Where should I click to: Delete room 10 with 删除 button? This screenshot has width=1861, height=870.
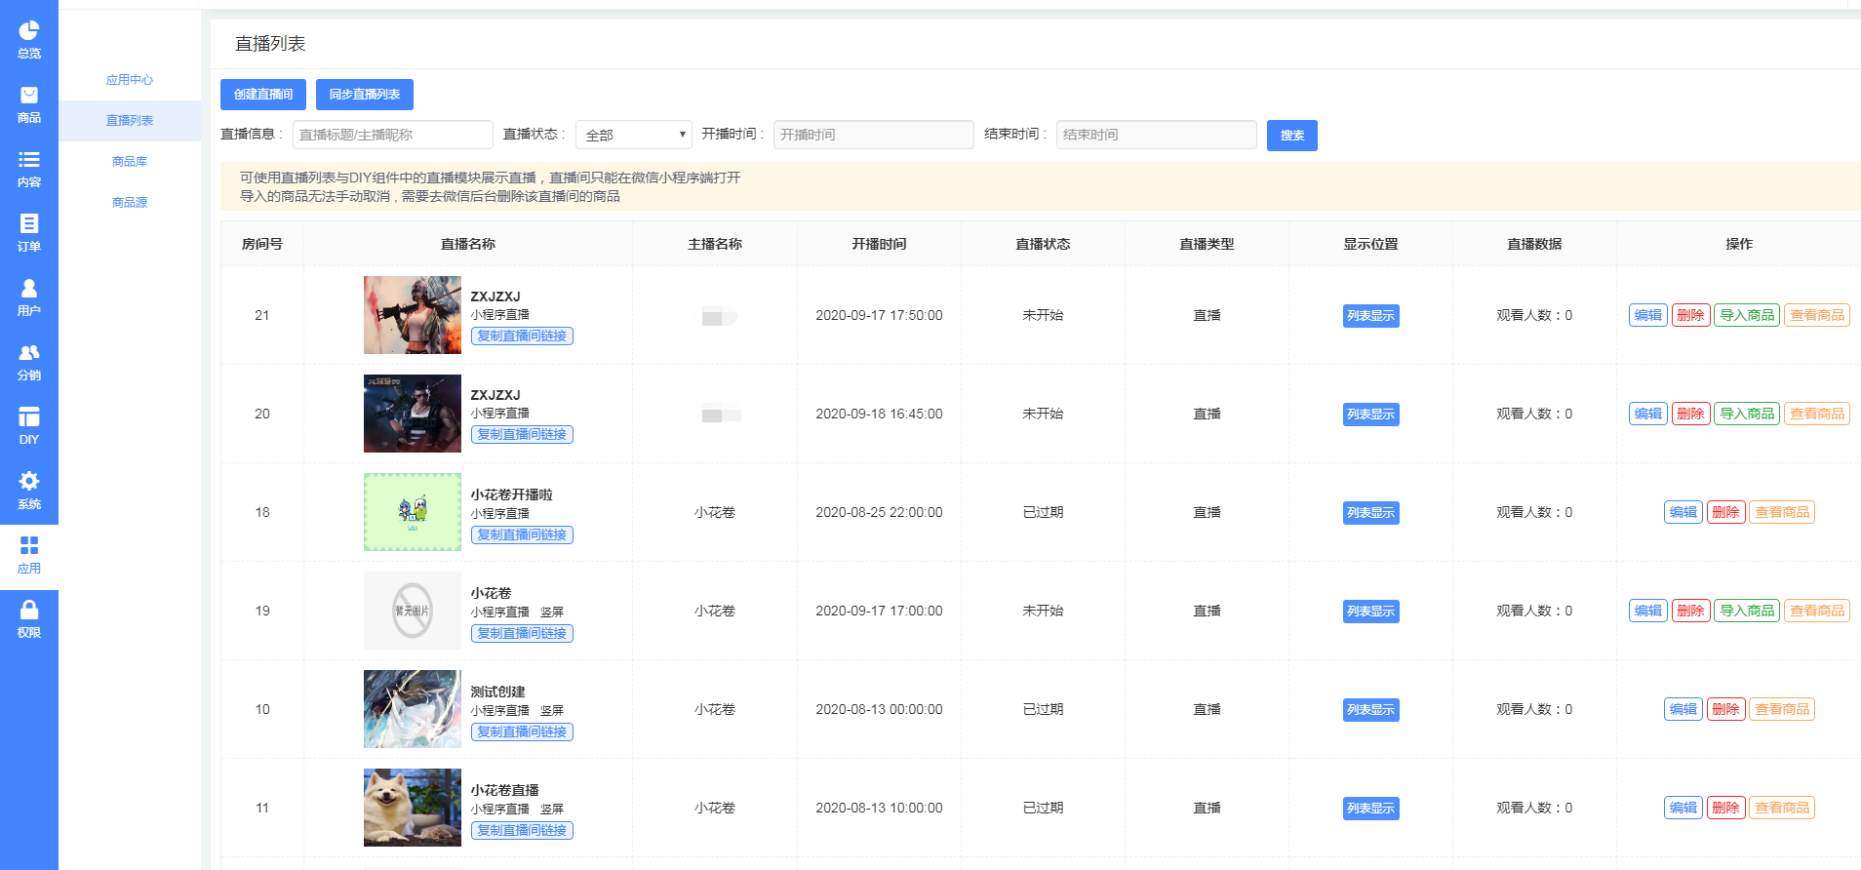click(1726, 709)
